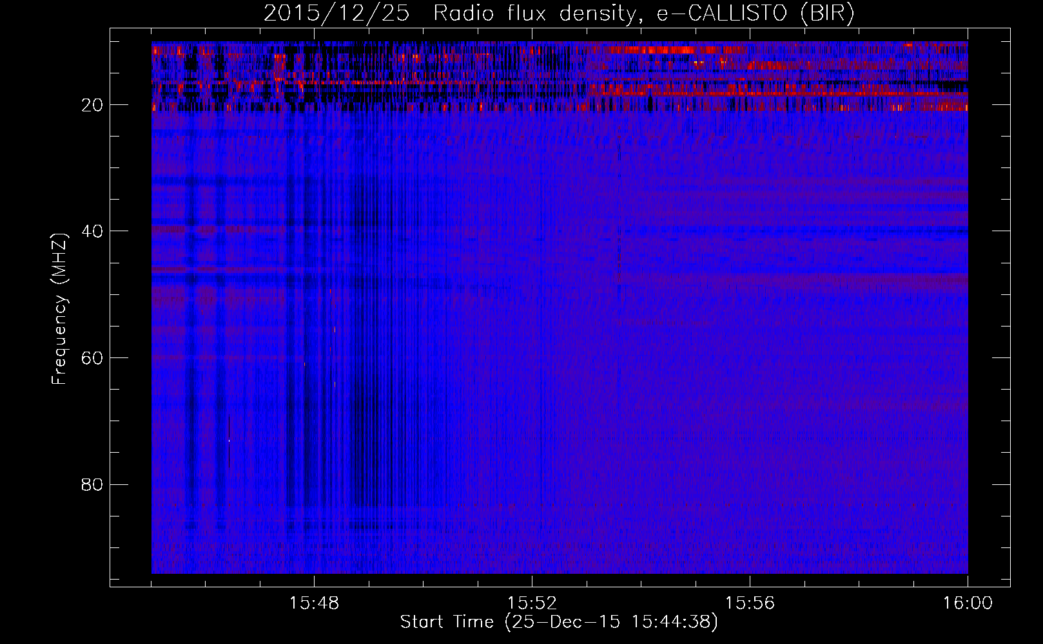
Task: Click the 'Start Time (25-Dec-15 15:44:38)' label
Action: coord(559,622)
